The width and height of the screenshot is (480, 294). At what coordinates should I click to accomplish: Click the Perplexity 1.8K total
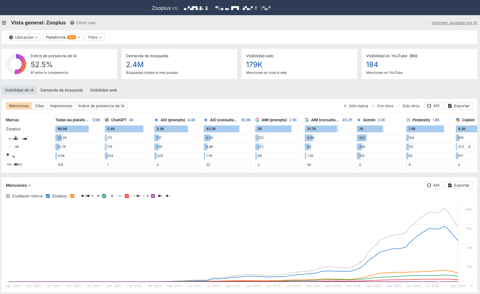(436, 120)
